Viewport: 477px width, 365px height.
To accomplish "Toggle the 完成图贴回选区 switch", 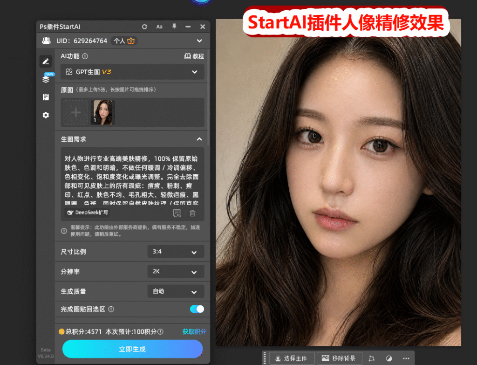I will click(197, 309).
